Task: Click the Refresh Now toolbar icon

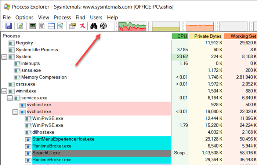Action: coord(21,26)
